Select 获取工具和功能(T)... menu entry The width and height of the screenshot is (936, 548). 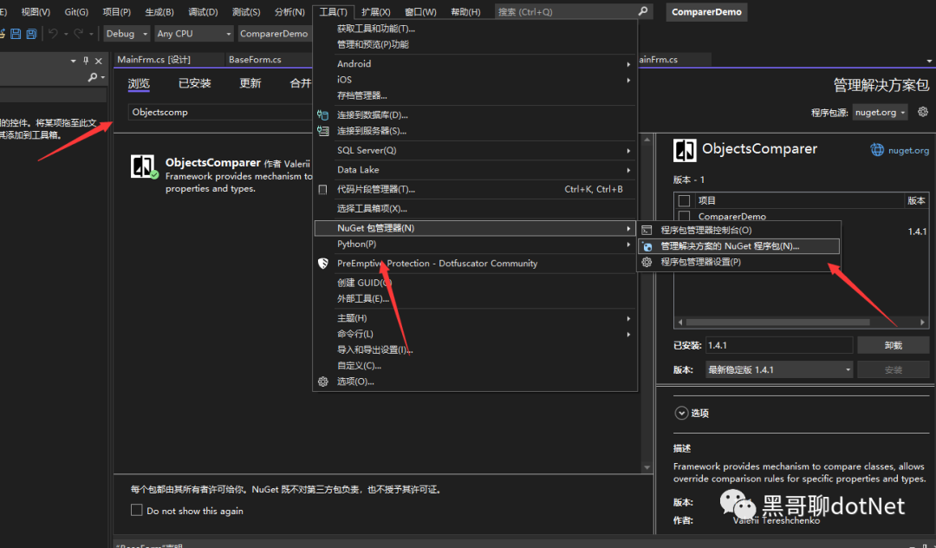click(x=475, y=29)
